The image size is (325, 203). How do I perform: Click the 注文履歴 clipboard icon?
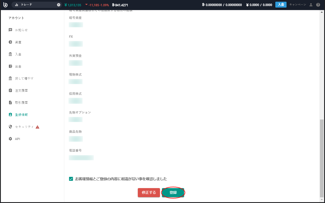(10, 90)
